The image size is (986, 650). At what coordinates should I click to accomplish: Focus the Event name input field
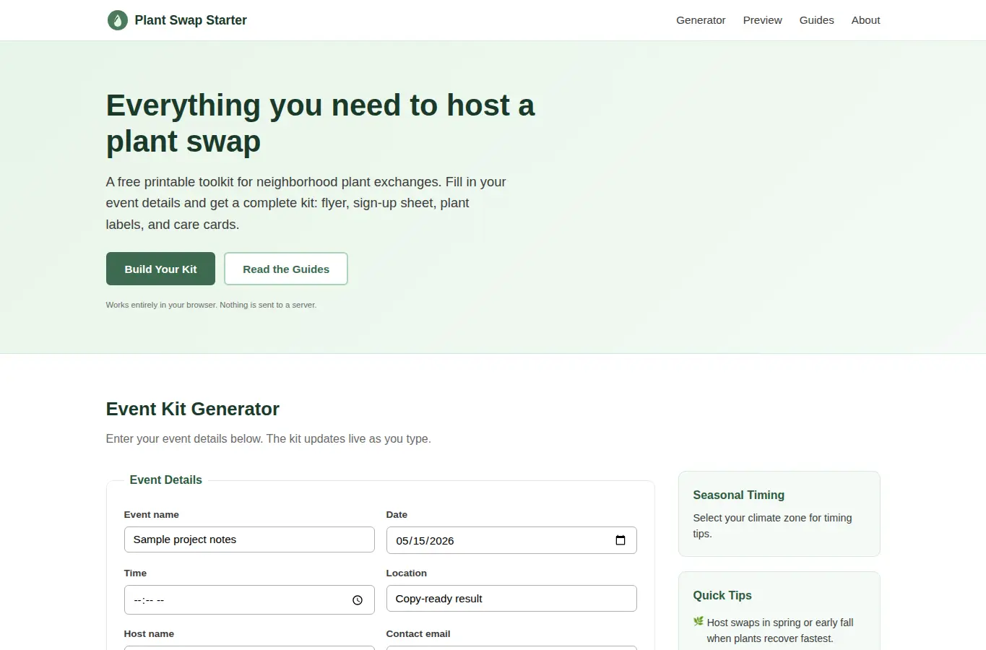(x=249, y=539)
